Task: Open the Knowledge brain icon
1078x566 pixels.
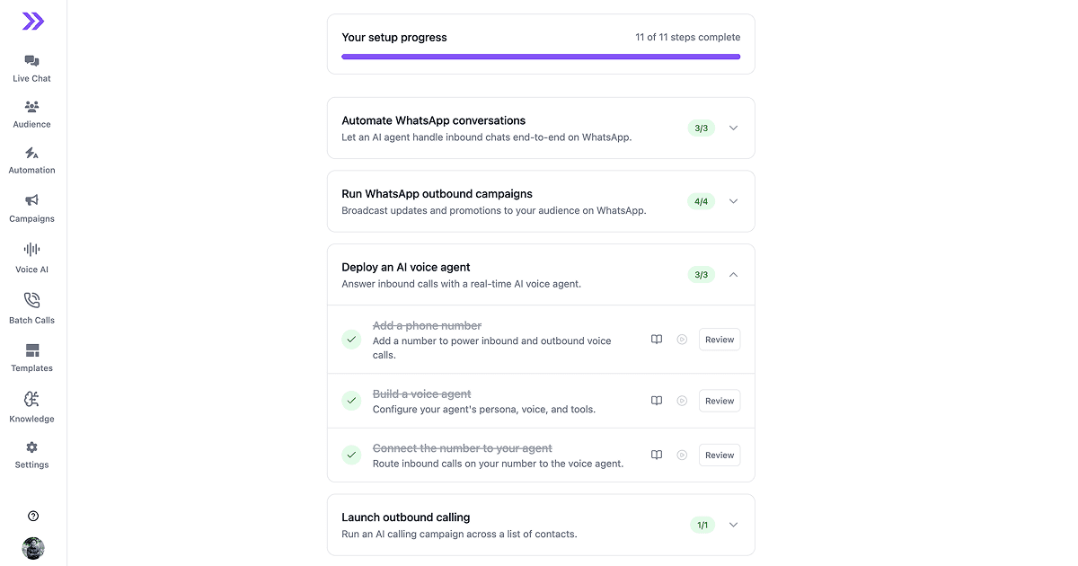Action: [32, 399]
